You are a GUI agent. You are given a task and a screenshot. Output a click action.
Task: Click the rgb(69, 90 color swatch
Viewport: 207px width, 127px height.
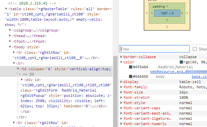coord(181,62)
